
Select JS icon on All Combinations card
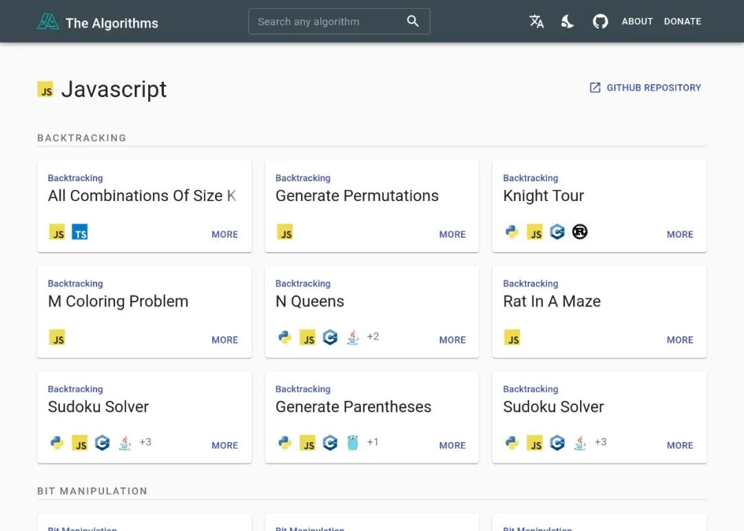[57, 232]
